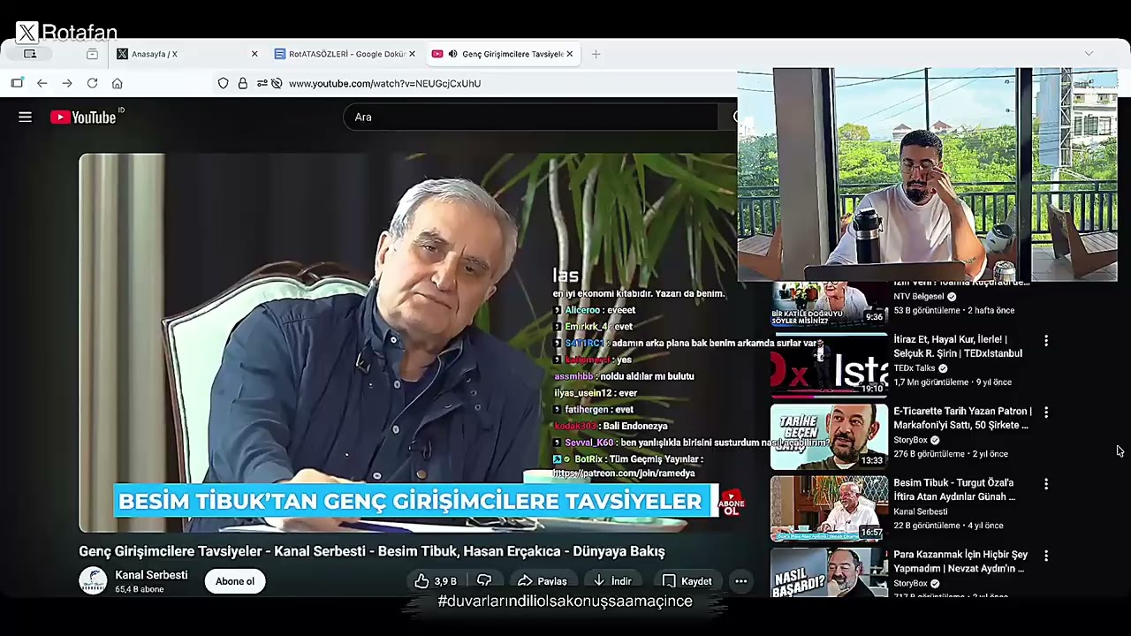Open the tab group icon beside the tabs
Image resolution: width=1131 pixels, height=636 pixels.
click(x=92, y=54)
